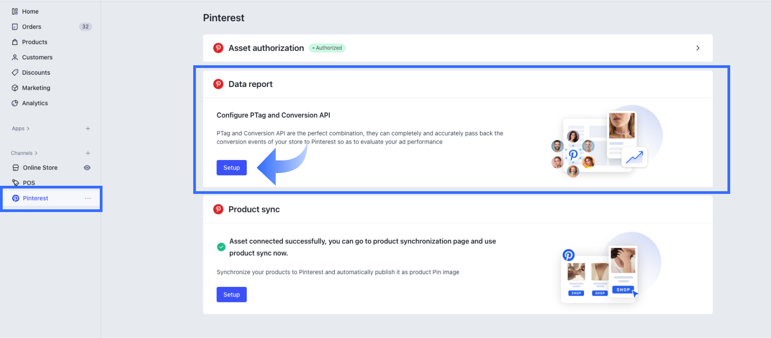Image resolution: width=771 pixels, height=338 pixels.
Task: Click the Data report heading
Action: tap(250, 84)
